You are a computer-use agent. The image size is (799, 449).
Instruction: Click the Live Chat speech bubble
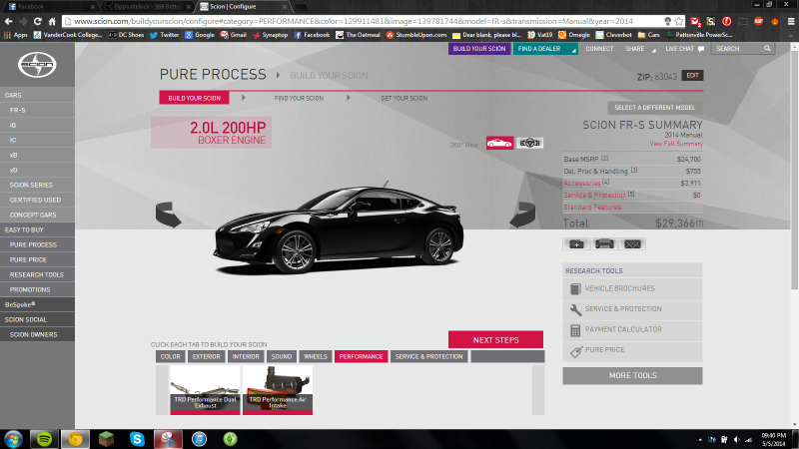701,49
